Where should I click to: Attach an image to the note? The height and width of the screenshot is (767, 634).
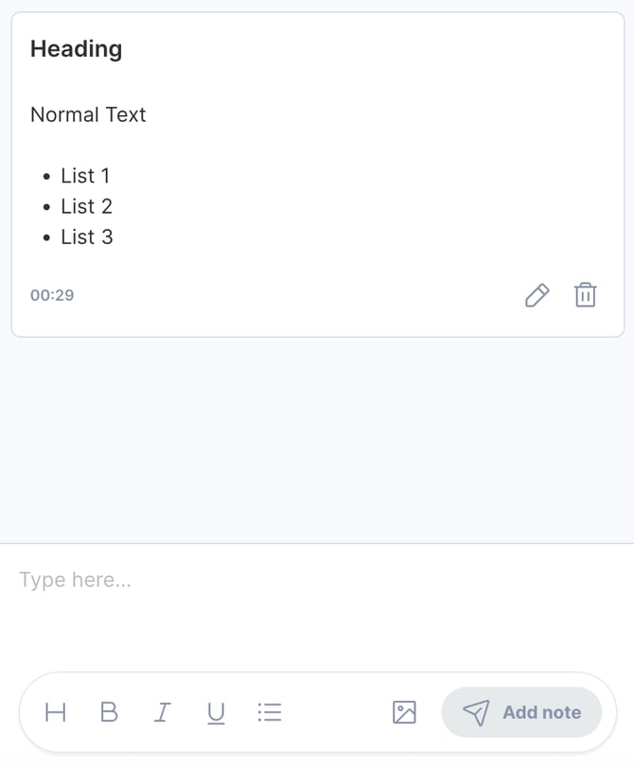tap(403, 712)
